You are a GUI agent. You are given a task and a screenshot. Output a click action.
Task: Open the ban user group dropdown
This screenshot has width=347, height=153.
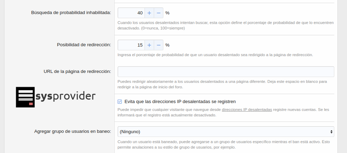225,132
